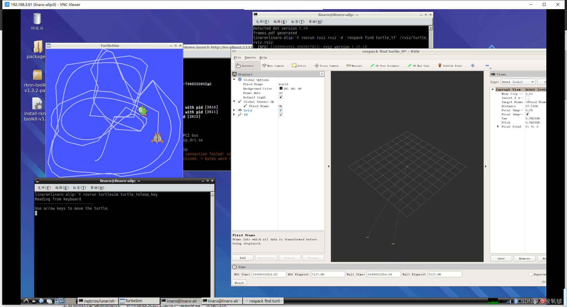
Task: Open 编辑(E) menu in teleop terminal
Action: tap(62, 188)
